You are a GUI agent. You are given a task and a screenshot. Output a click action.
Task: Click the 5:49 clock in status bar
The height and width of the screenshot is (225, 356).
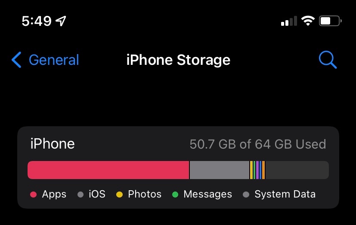tap(37, 21)
